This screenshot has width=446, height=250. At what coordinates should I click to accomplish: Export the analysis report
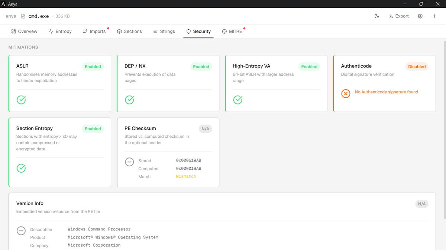click(x=398, y=16)
